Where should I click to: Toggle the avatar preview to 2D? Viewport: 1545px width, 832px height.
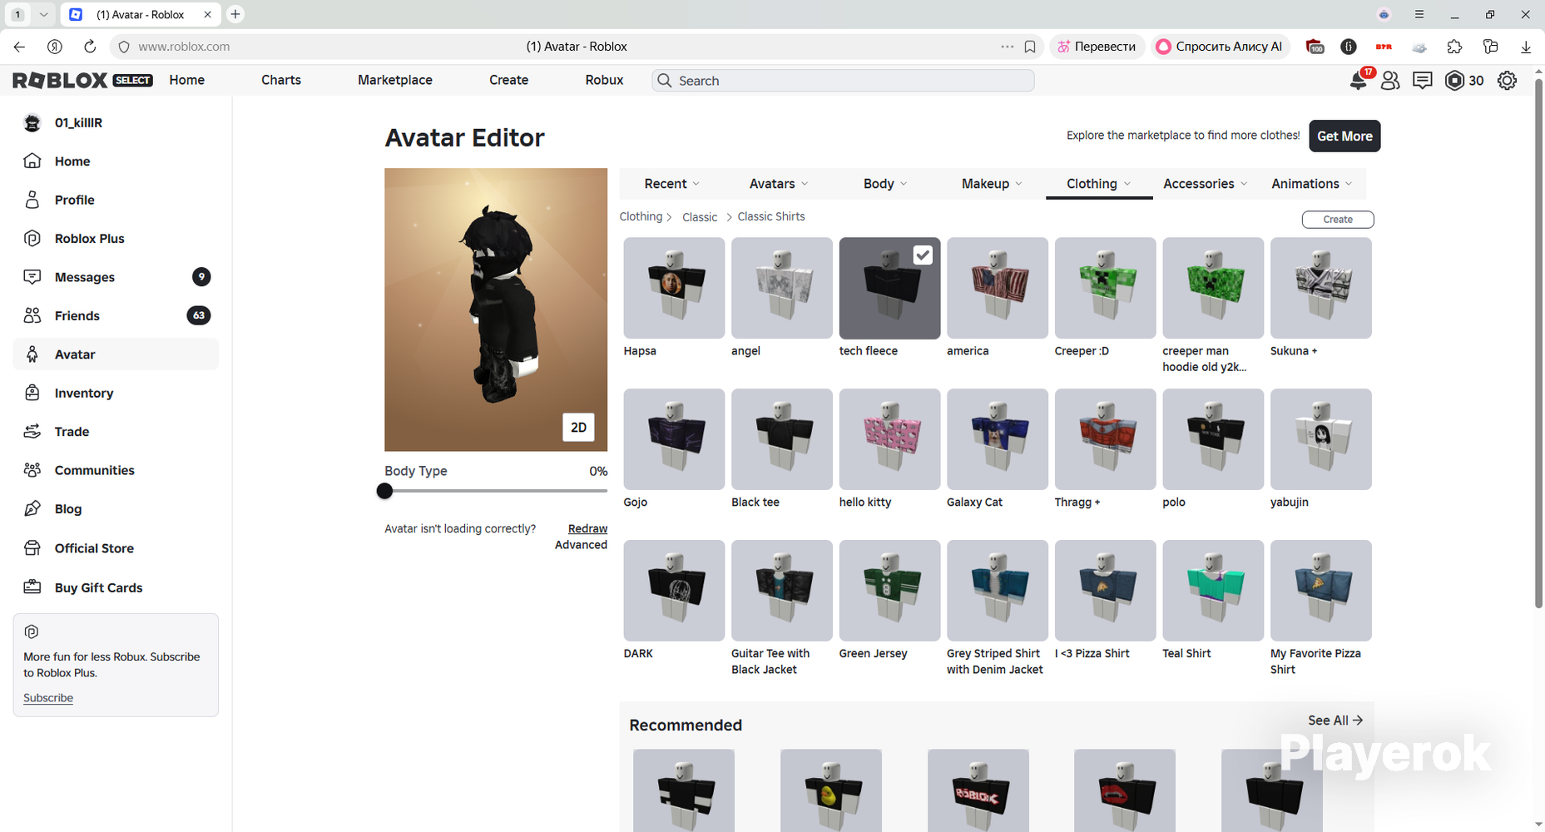click(578, 428)
